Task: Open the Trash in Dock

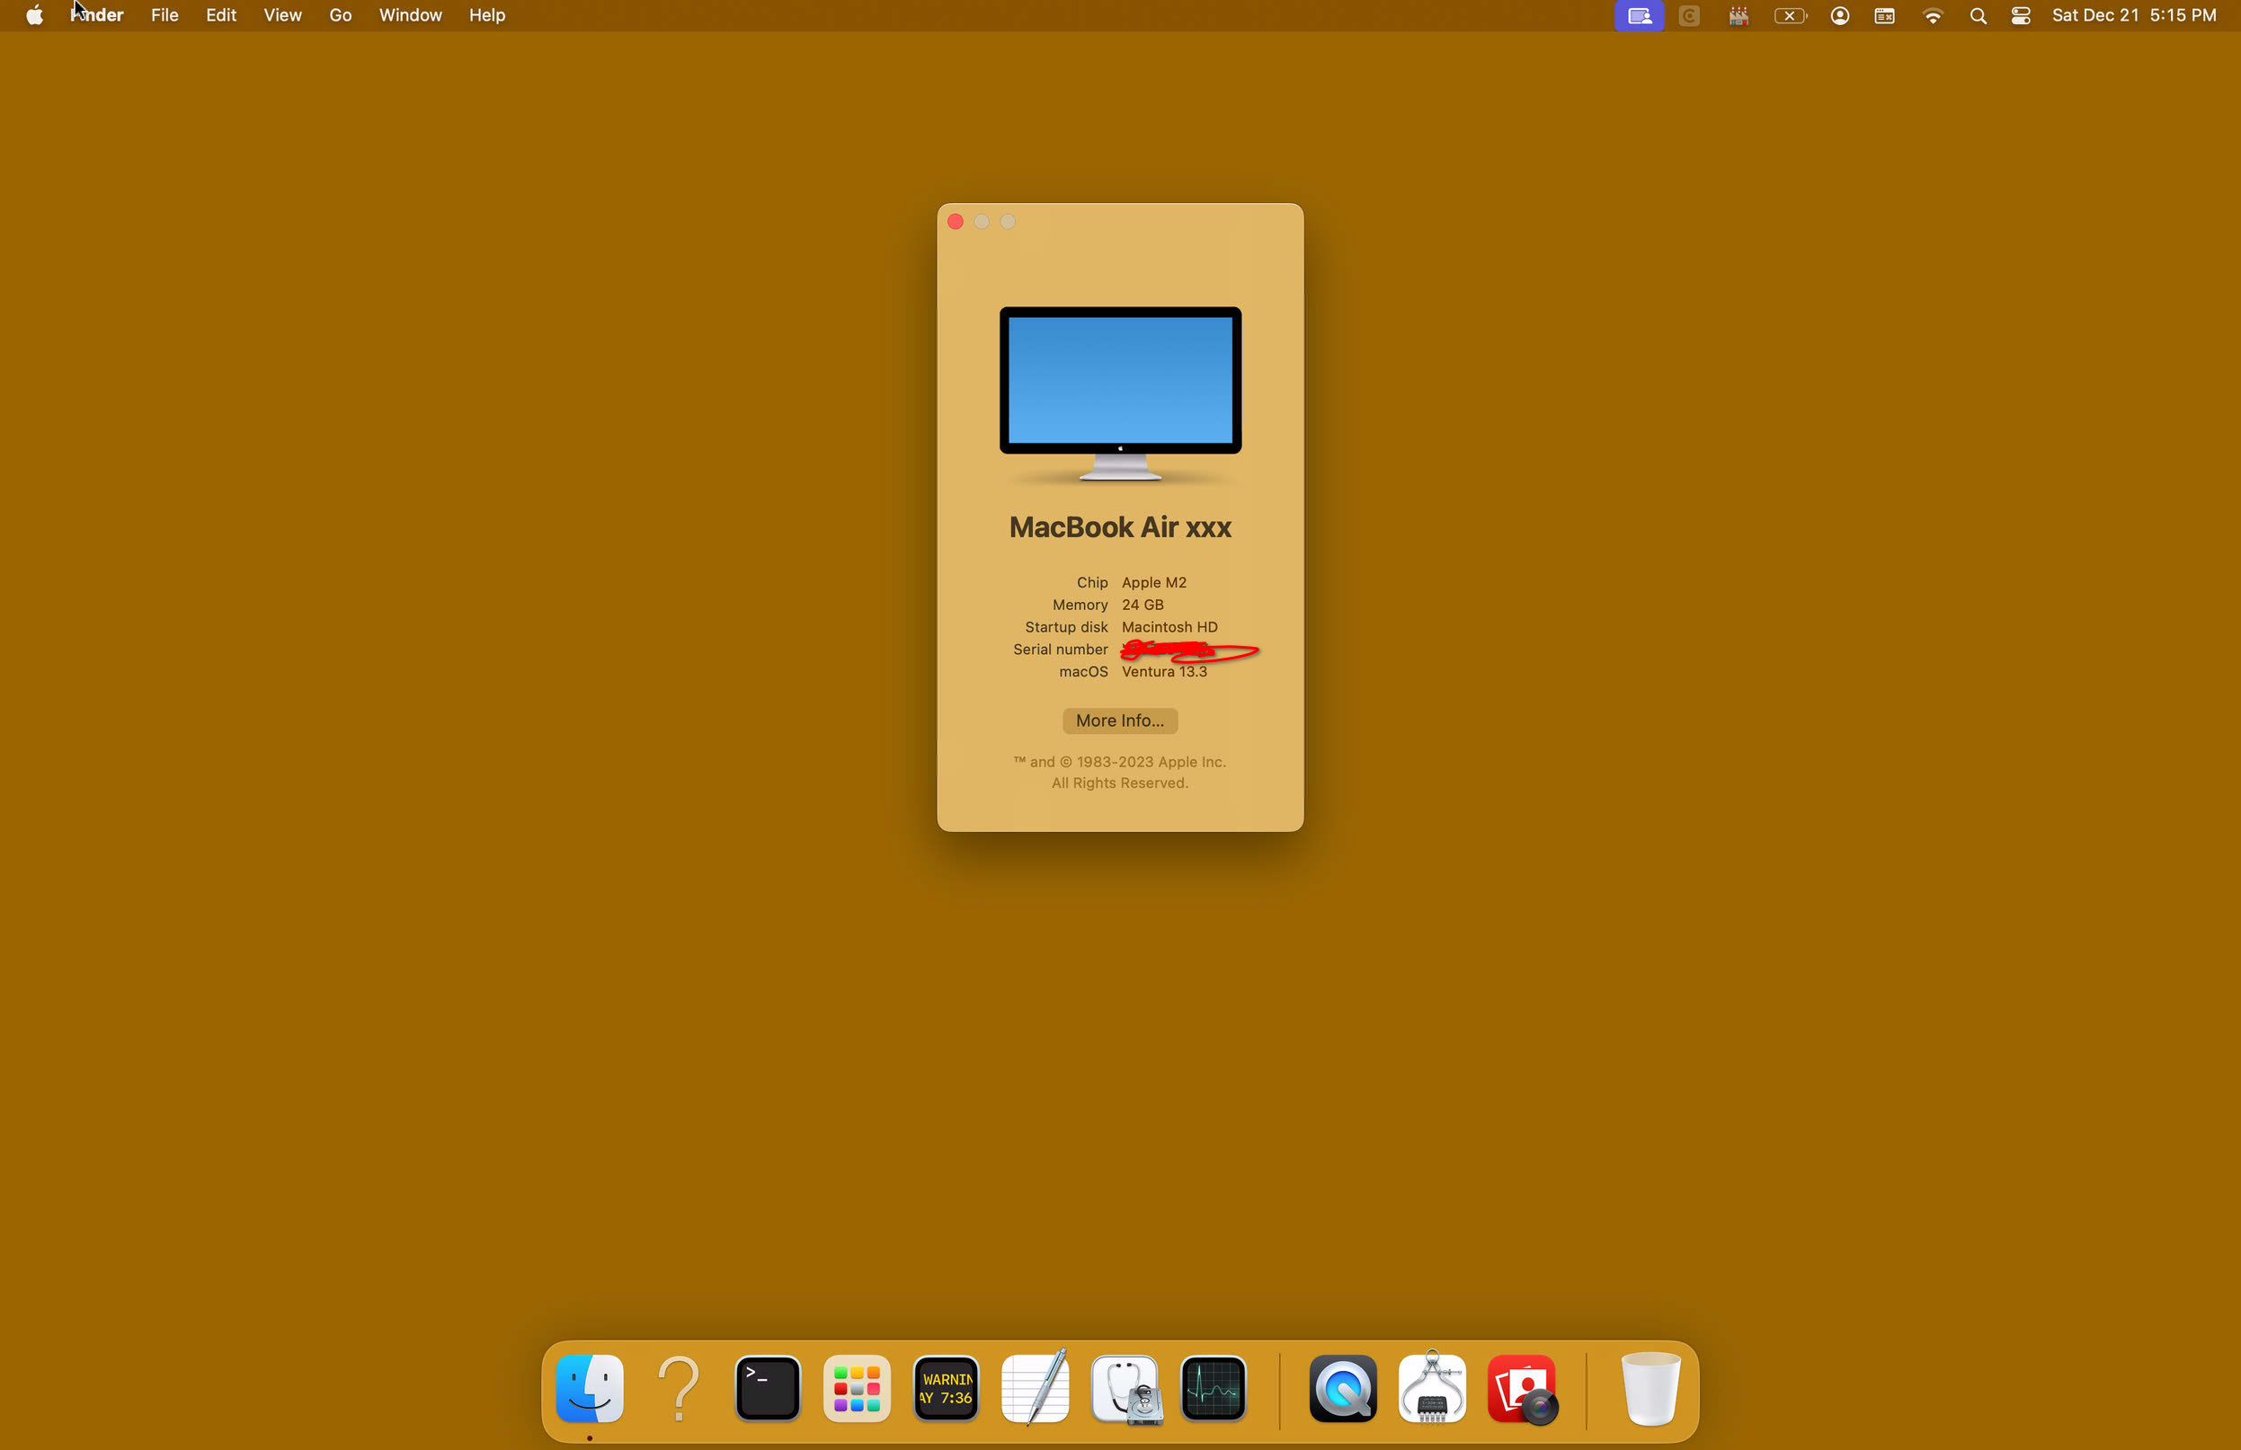Action: (1650, 1388)
